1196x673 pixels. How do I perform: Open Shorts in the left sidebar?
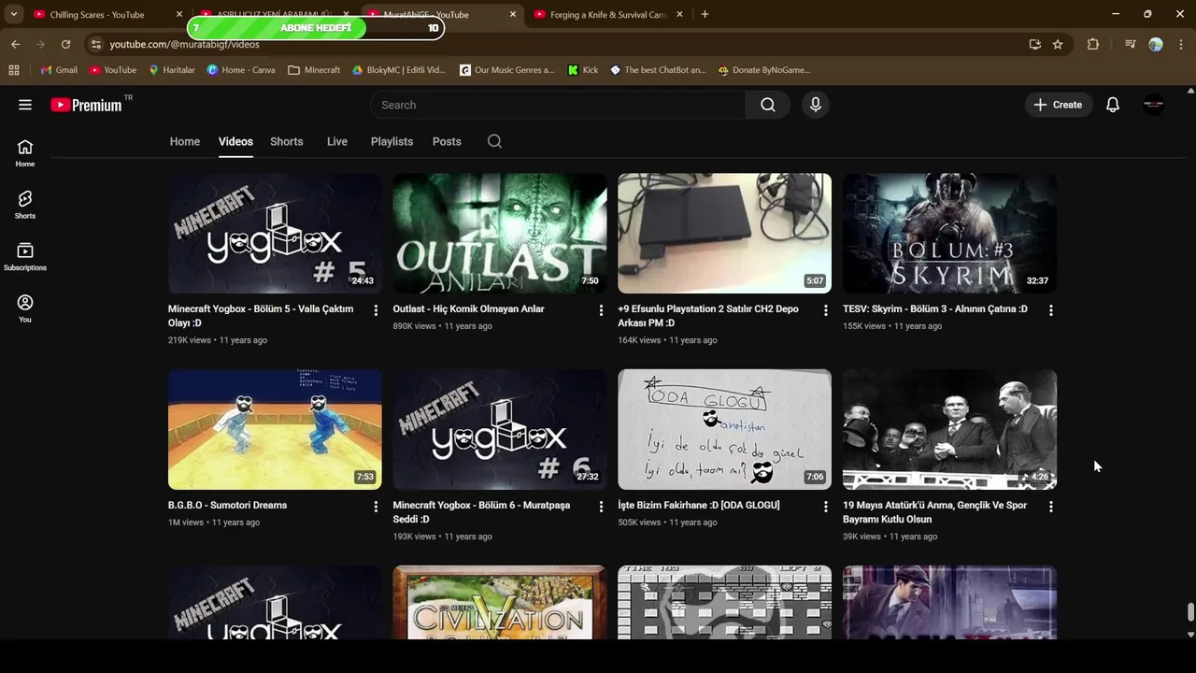click(25, 206)
